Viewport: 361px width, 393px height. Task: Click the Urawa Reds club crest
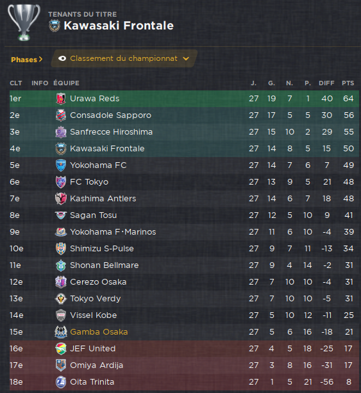[61, 99]
